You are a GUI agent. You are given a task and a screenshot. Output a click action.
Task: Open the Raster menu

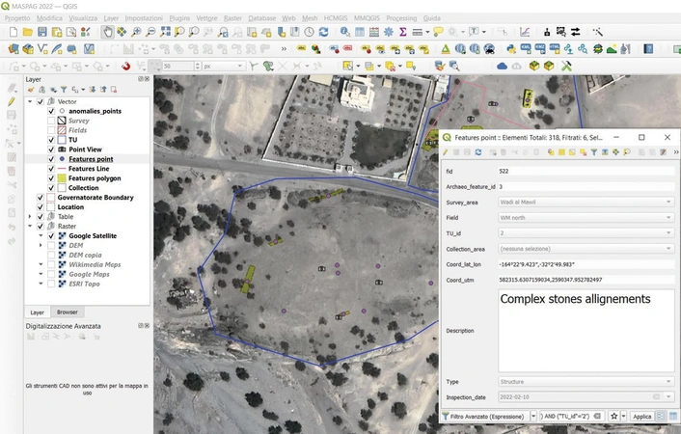(x=232, y=18)
